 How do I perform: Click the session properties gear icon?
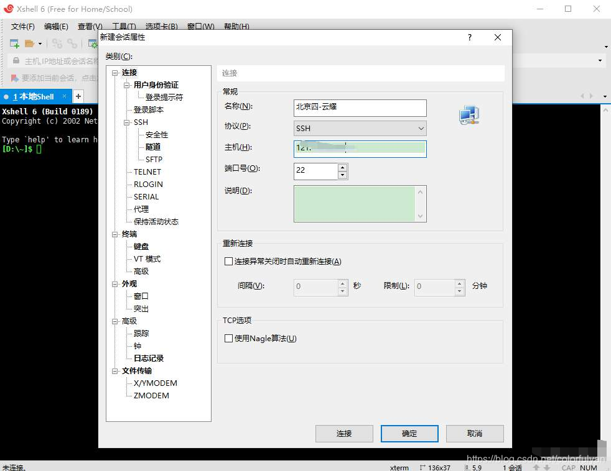coord(93,43)
